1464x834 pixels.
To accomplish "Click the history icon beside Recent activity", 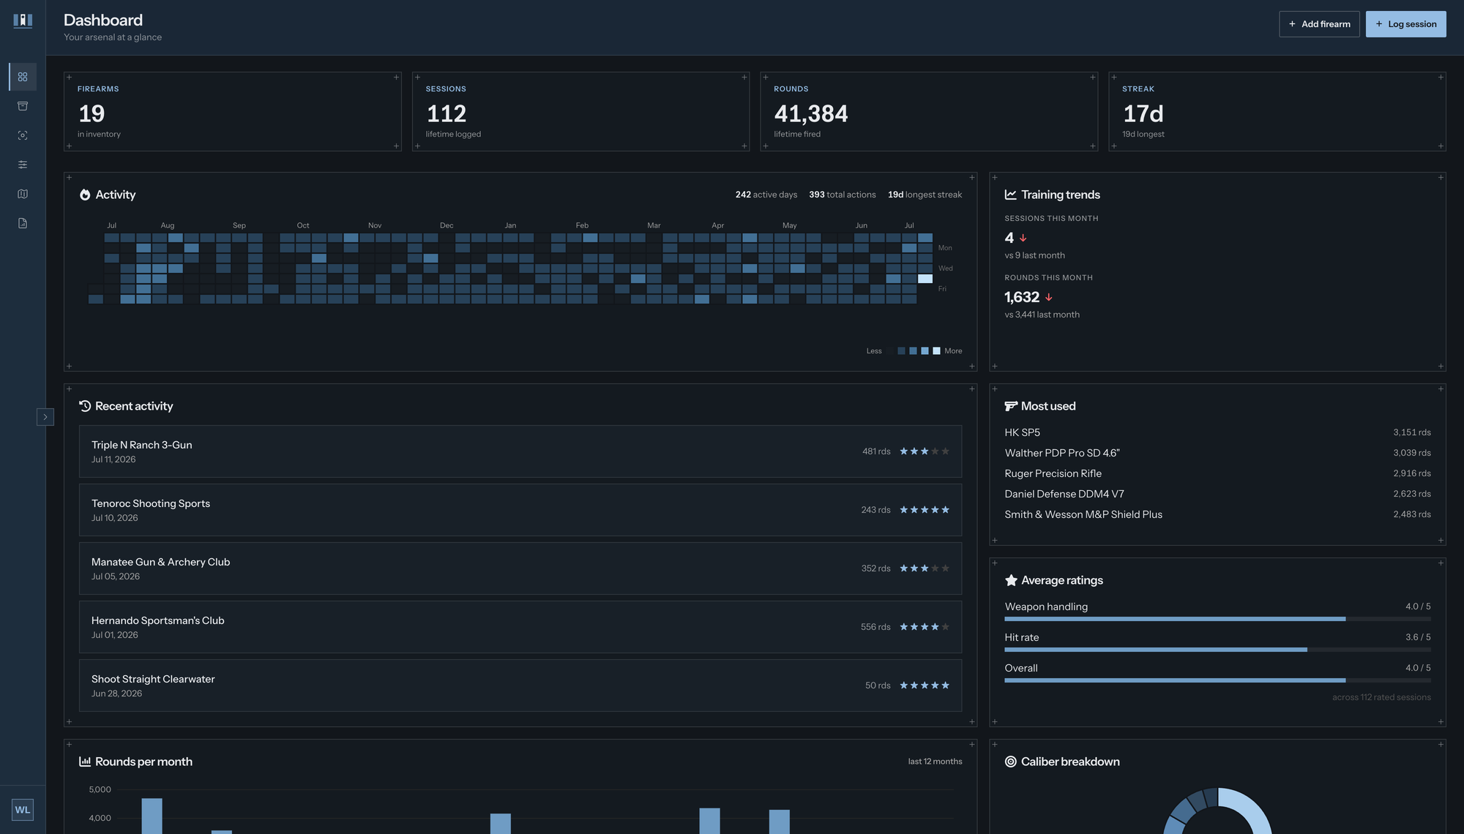I will [x=85, y=406].
